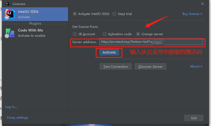211x126 pixels.
Task: Click the 'Get license from:' label
Action: (x=85, y=27)
